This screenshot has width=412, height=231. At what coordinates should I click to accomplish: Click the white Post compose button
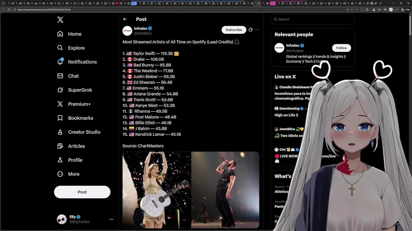tap(82, 192)
